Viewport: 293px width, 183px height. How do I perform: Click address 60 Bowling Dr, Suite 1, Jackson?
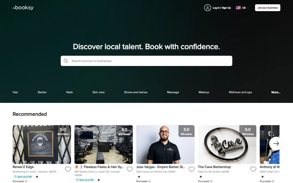34,172
